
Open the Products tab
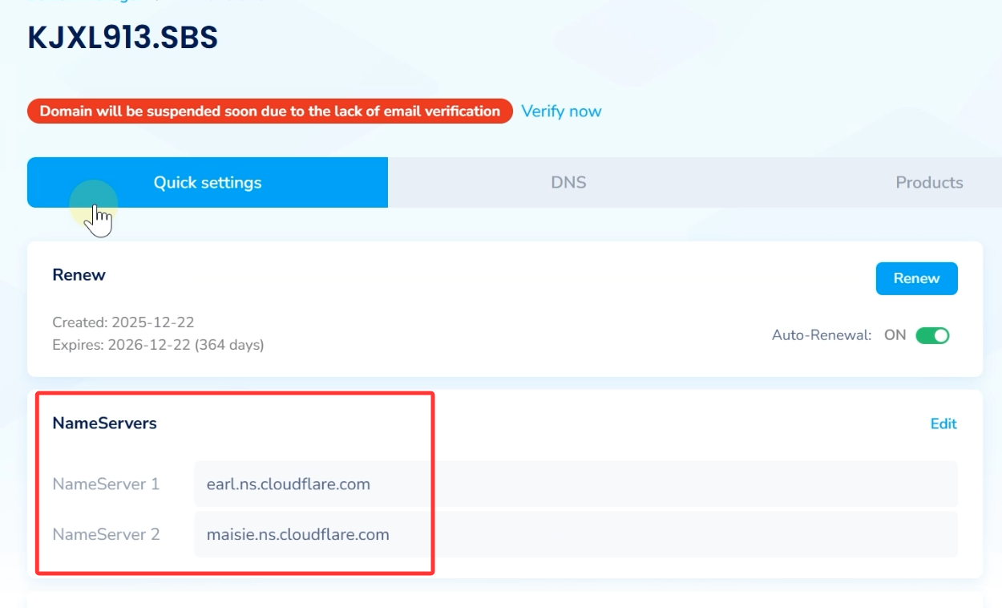[928, 183]
